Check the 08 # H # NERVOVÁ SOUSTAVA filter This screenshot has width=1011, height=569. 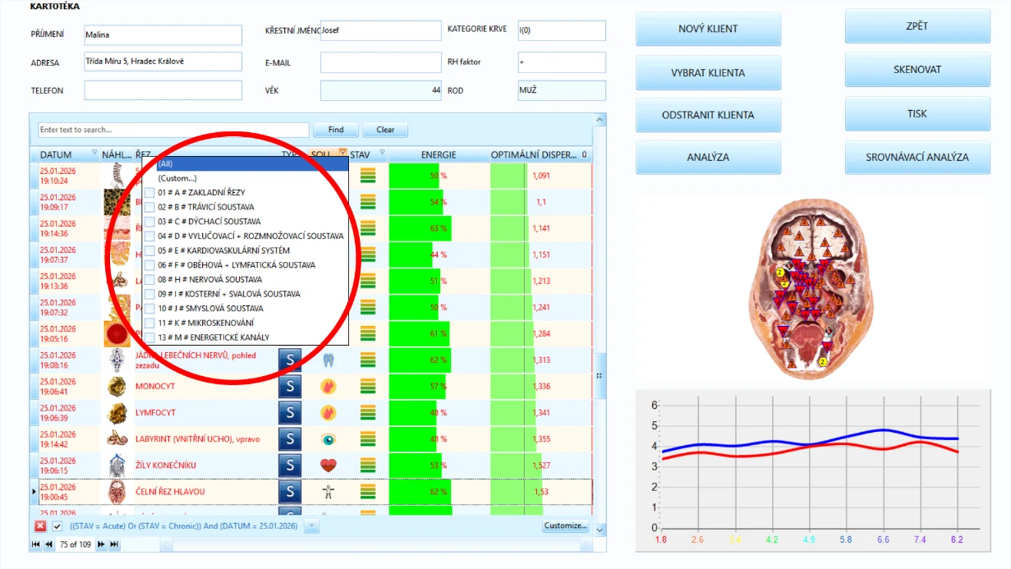coord(149,279)
